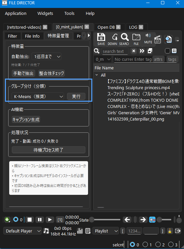Viewport: 184px width, 249px height.
Task: Toggle the empty checkbox beside grid icon
Action: click(168, 51)
